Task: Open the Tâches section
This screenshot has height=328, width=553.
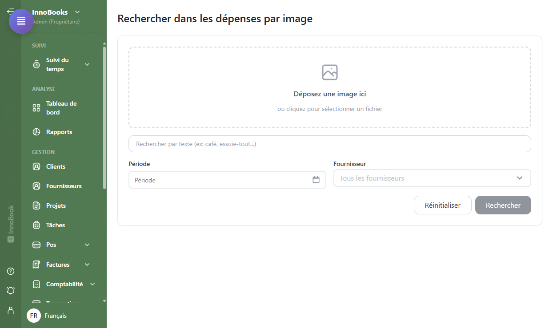Action: (56, 225)
